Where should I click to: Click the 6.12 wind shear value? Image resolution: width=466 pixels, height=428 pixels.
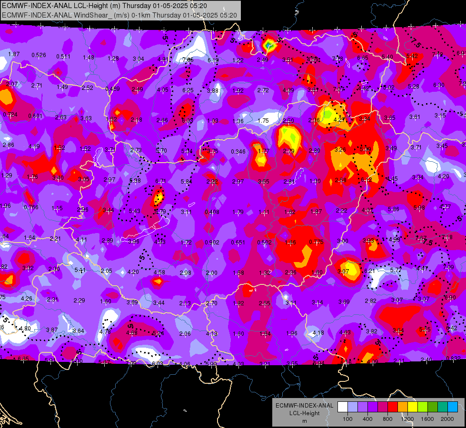[367, 180]
